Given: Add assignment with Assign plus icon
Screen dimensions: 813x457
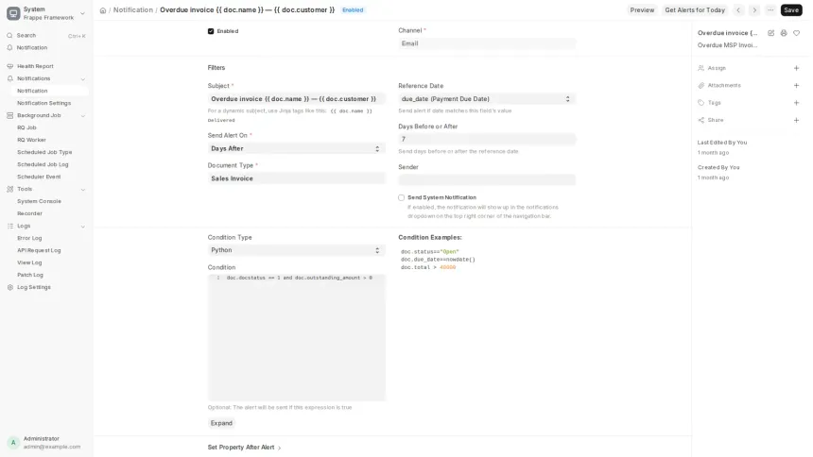Looking at the screenshot, I should [x=796, y=68].
